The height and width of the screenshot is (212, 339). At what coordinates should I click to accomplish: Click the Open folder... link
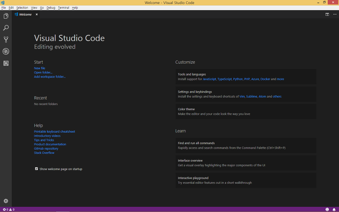coord(43,72)
